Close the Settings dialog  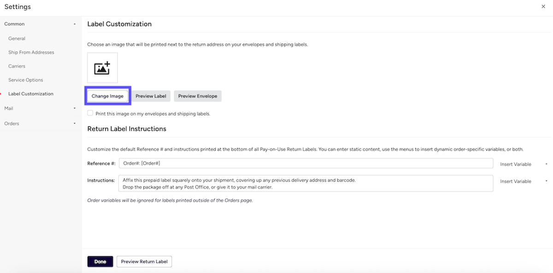click(543, 6)
